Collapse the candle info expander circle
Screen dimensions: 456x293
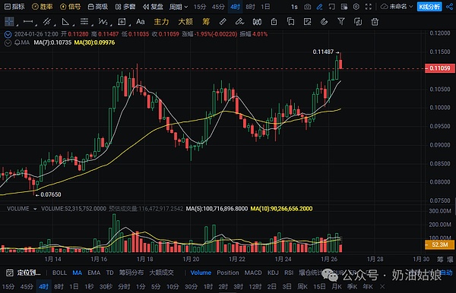(8, 35)
